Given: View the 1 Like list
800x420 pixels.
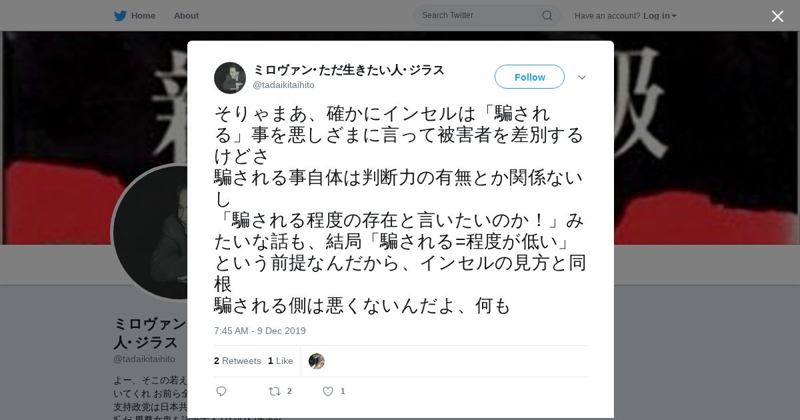Looking at the screenshot, I should 281,361.
